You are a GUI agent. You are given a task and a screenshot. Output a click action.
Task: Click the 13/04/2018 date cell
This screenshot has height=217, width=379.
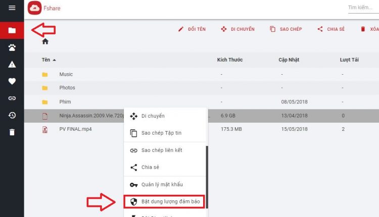point(295,116)
